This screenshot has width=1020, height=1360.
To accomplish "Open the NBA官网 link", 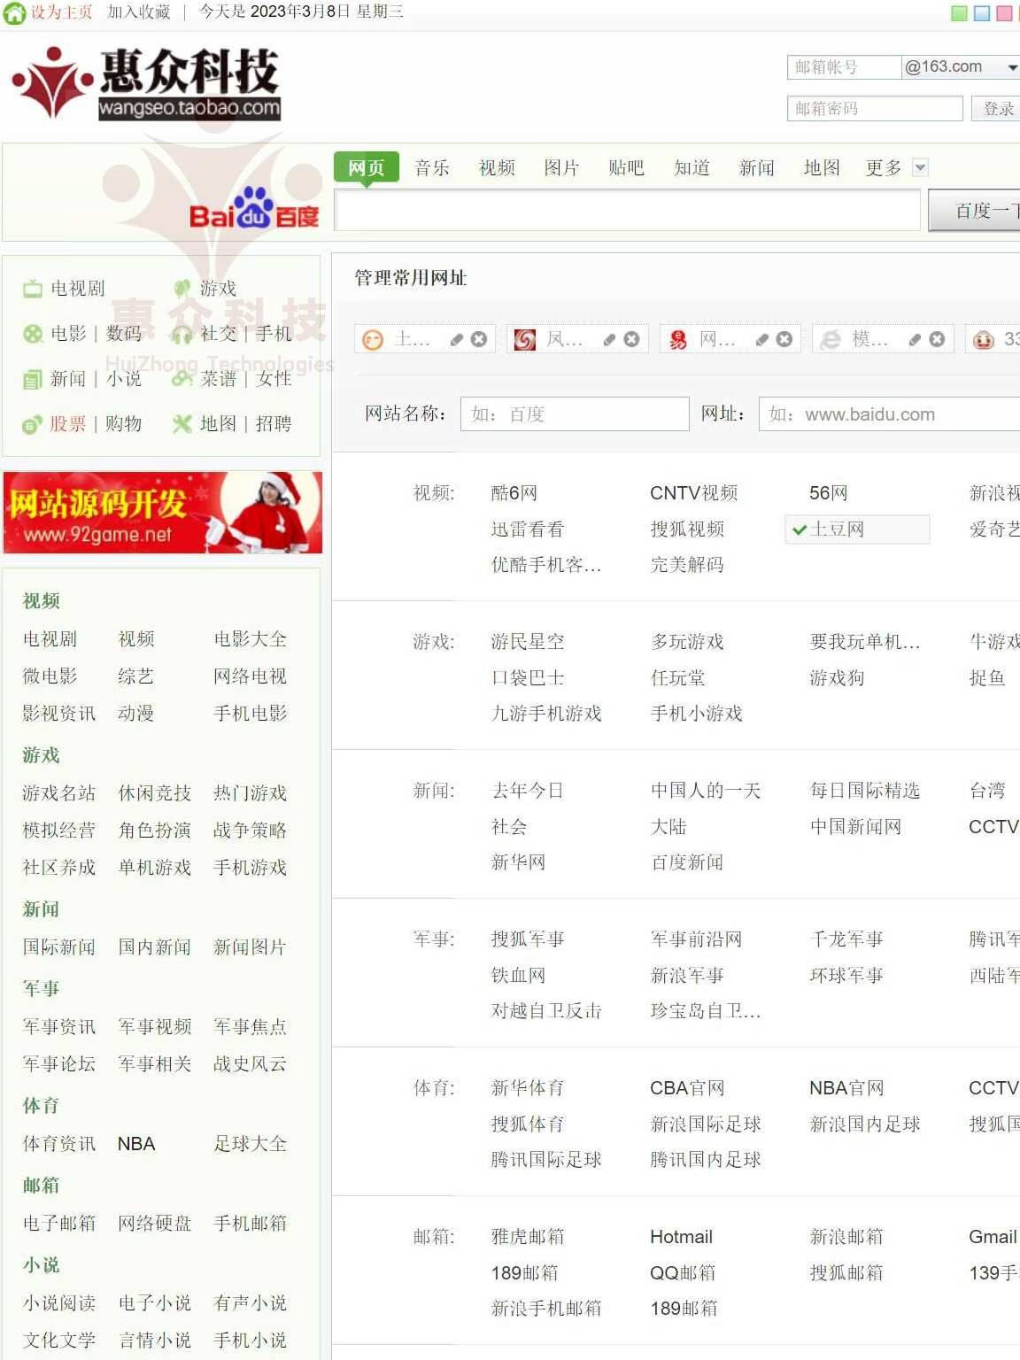I will point(846,1088).
